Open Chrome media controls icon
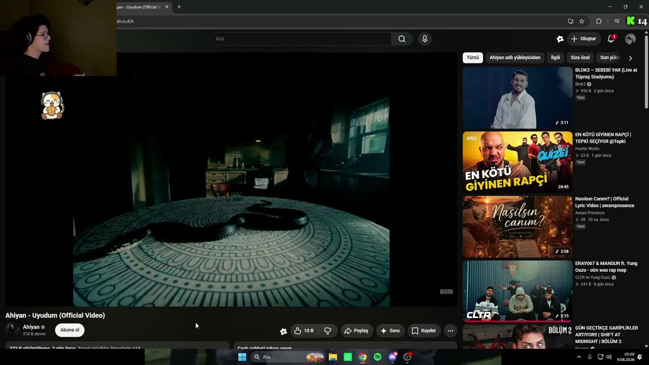The height and width of the screenshot is (365, 649). click(617, 21)
